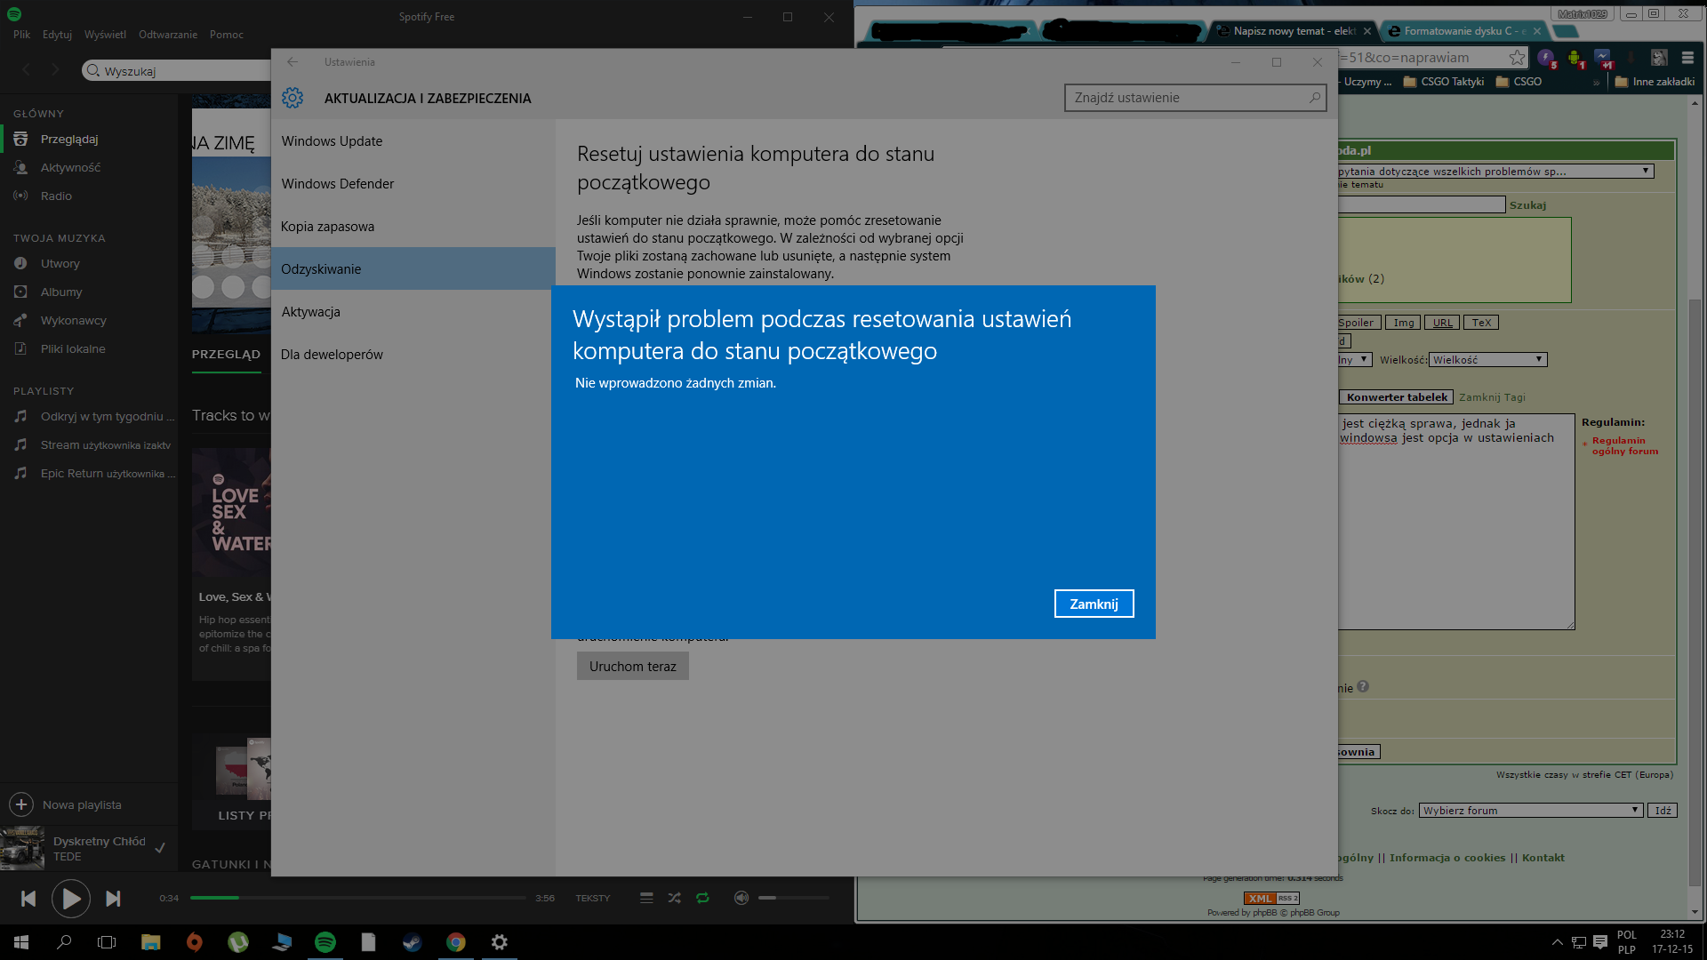The height and width of the screenshot is (960, 1707).
Task: Click the Spotify play button
Action: pos(70,899)
